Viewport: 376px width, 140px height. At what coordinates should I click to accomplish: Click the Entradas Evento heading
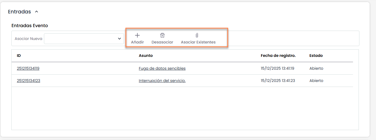[x=30, y=26]
